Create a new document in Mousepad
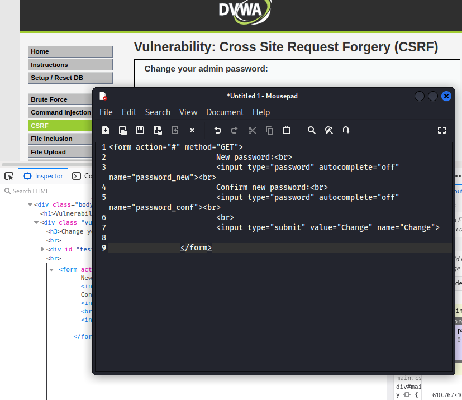This screenshot has width=462, height=400. tap(106, 130)
